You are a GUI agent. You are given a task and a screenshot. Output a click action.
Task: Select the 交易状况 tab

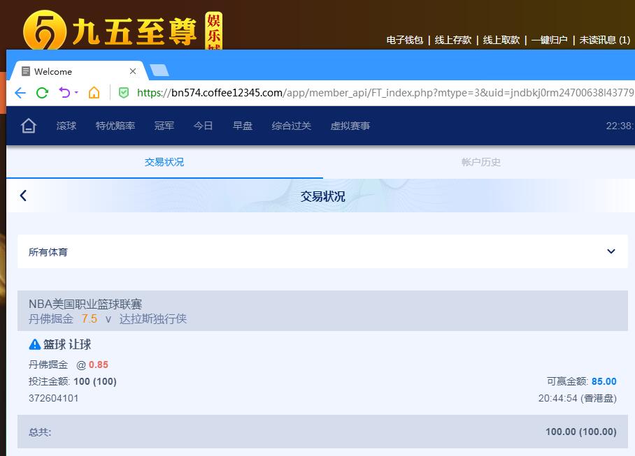164,162
